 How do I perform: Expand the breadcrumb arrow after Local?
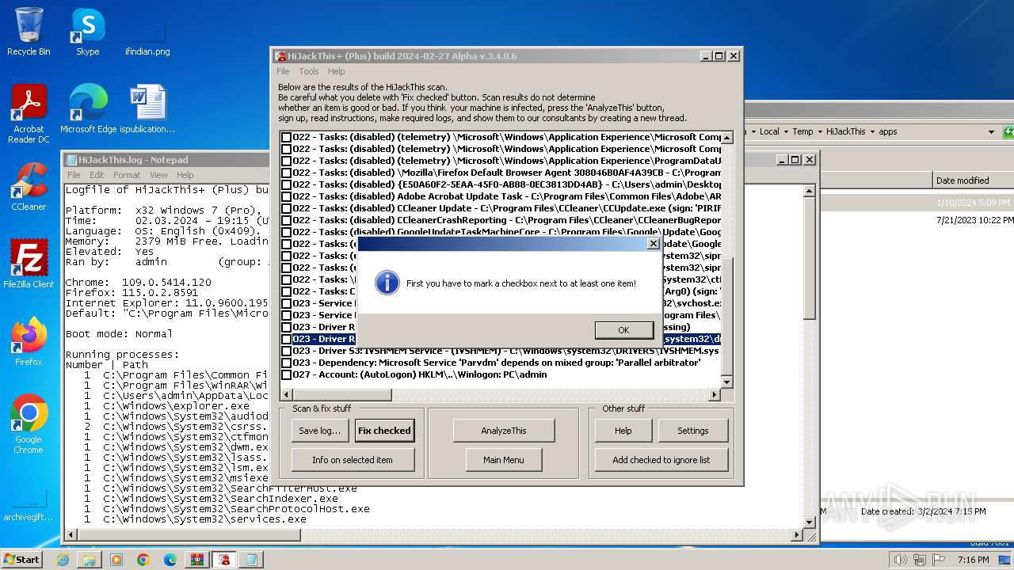tap(786, 132)
